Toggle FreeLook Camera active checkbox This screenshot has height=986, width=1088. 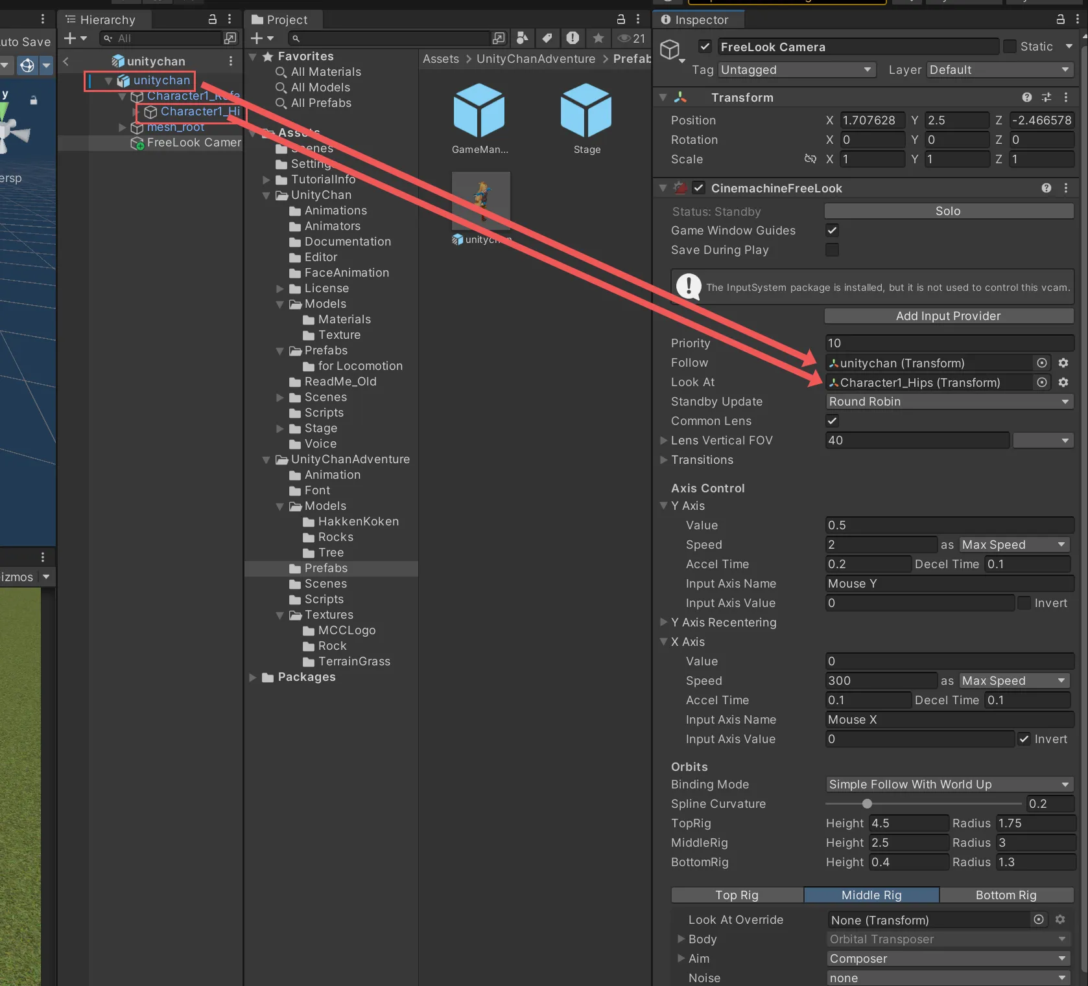(705, 47)
